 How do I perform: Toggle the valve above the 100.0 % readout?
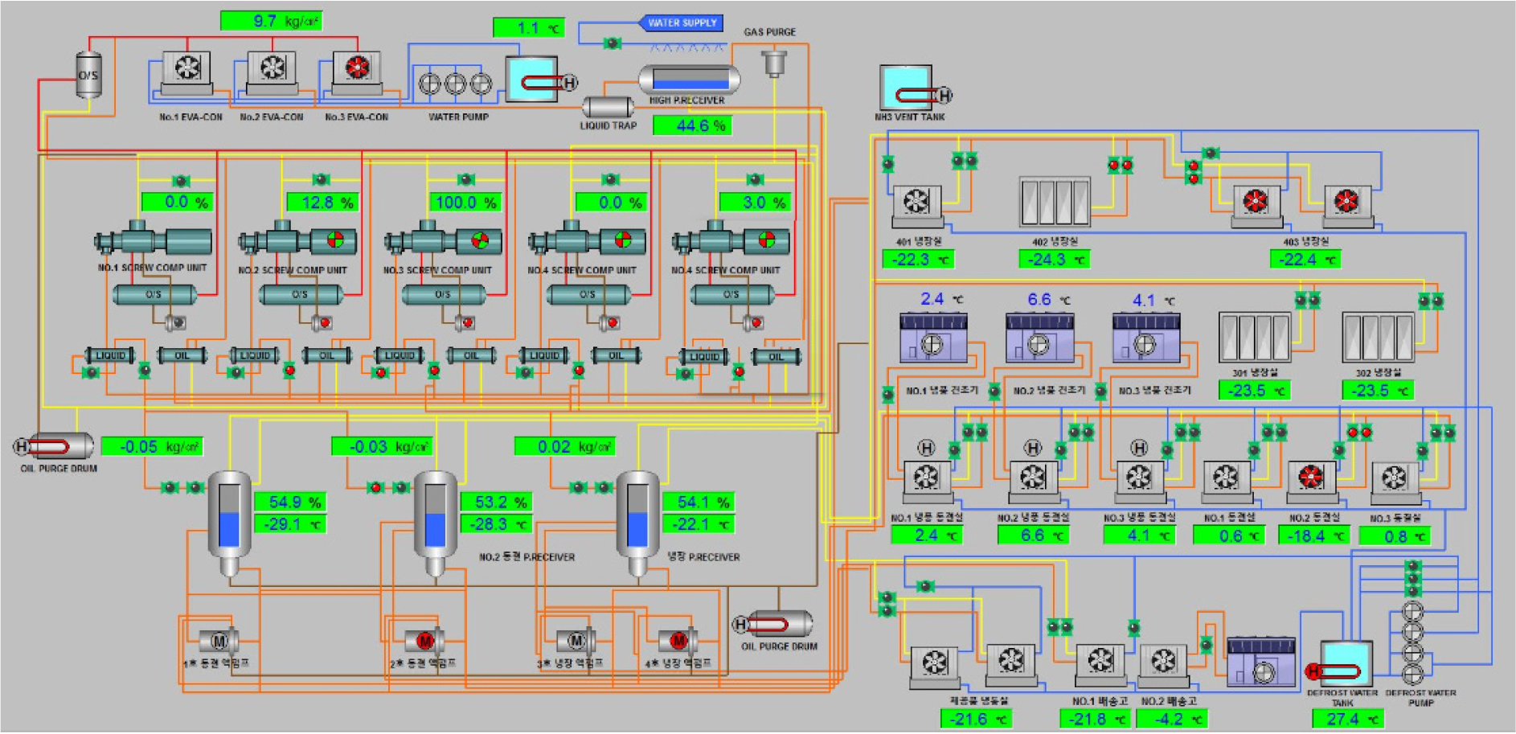465,179
